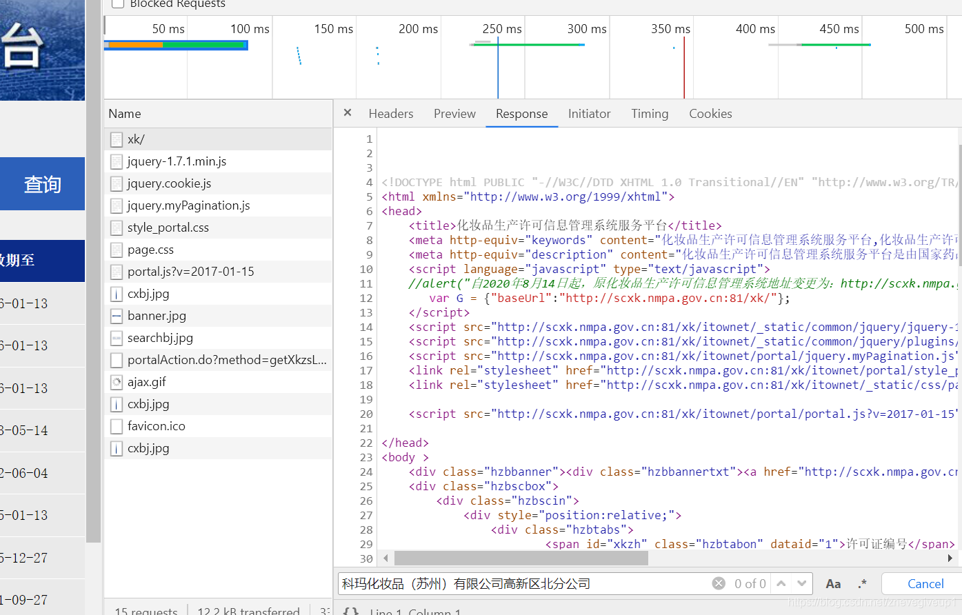The image size is (962, 615).
Task: Click the red load event marker
Action: pos(684,68)
